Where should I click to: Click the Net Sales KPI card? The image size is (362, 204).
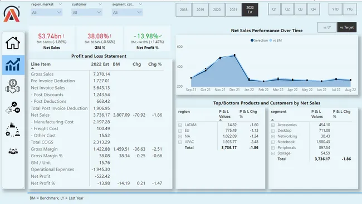click(x=52, y=38)
